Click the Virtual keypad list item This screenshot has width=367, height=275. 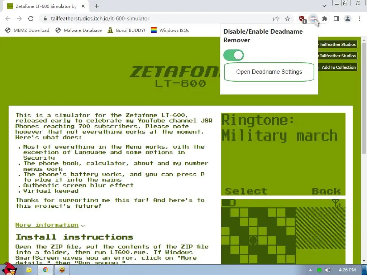[51, 191]
